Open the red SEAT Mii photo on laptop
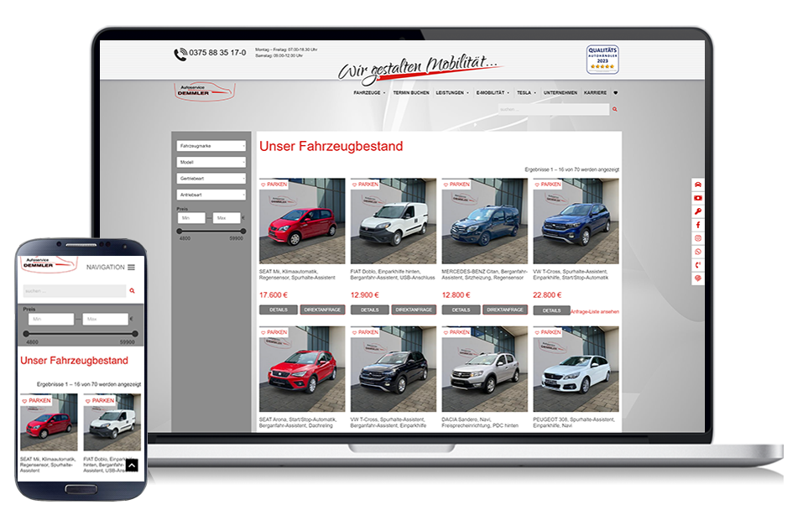 (302, 221)
